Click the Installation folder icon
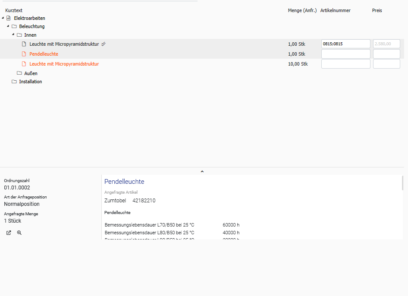Screen dimensions: 408x296 14,82
